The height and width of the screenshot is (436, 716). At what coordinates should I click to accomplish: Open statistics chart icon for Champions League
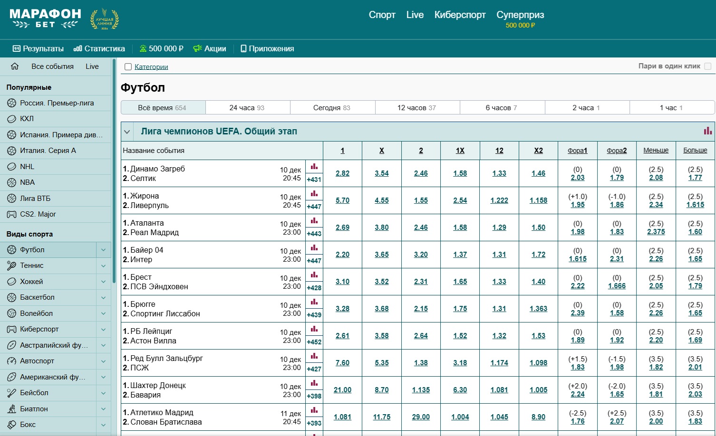(708, 131)
